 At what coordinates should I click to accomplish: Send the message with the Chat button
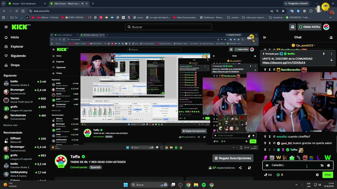(328, 175)
